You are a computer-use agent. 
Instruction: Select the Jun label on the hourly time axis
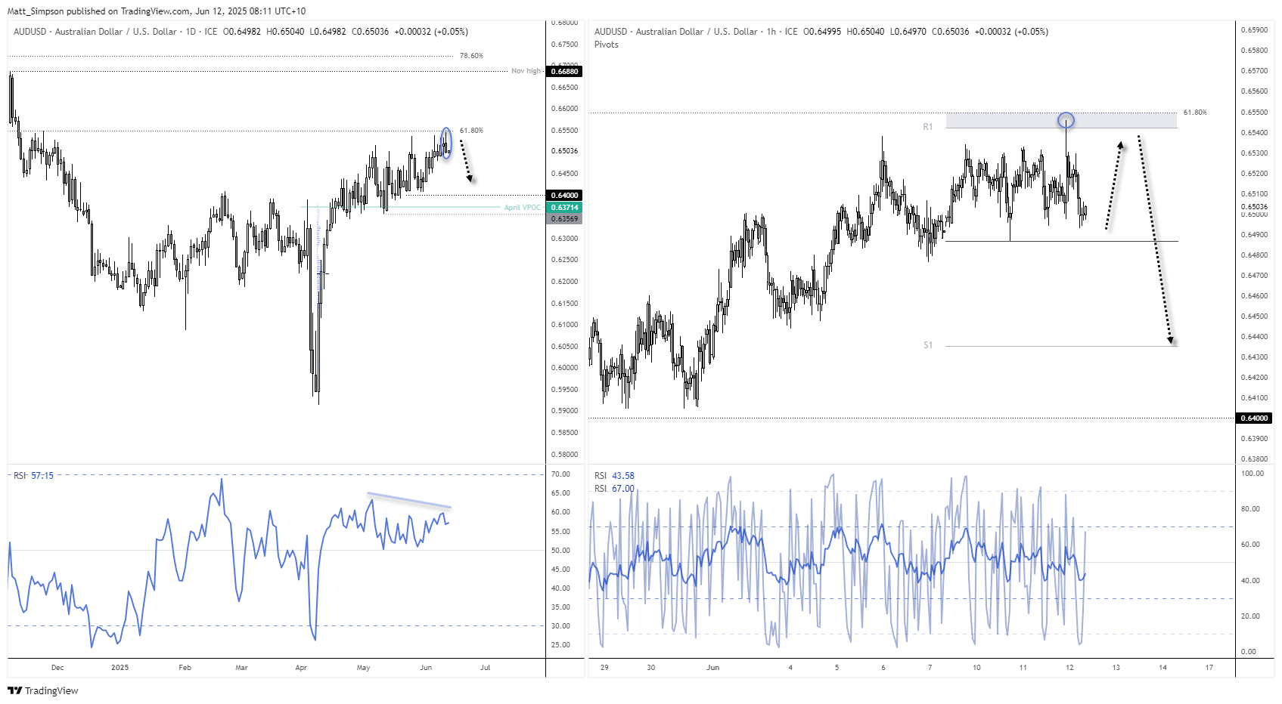(712, 668)
